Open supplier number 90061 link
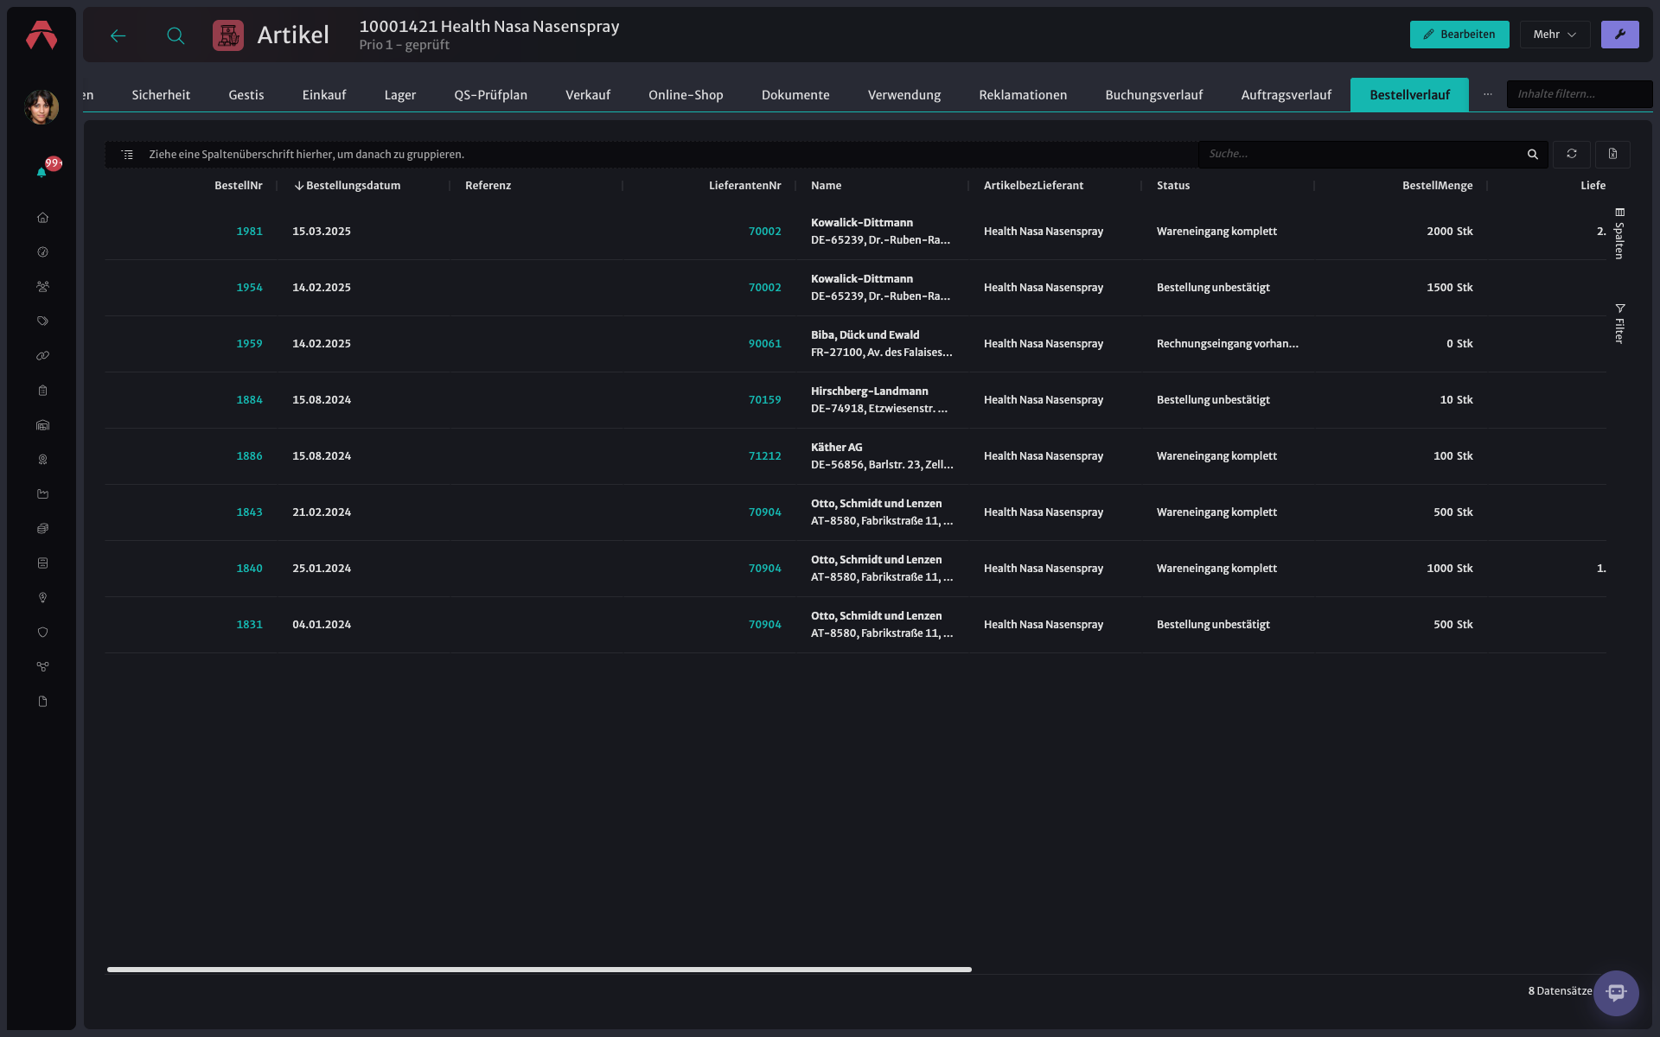Viewport: 1660px width, 1037px height. point(764,344)
